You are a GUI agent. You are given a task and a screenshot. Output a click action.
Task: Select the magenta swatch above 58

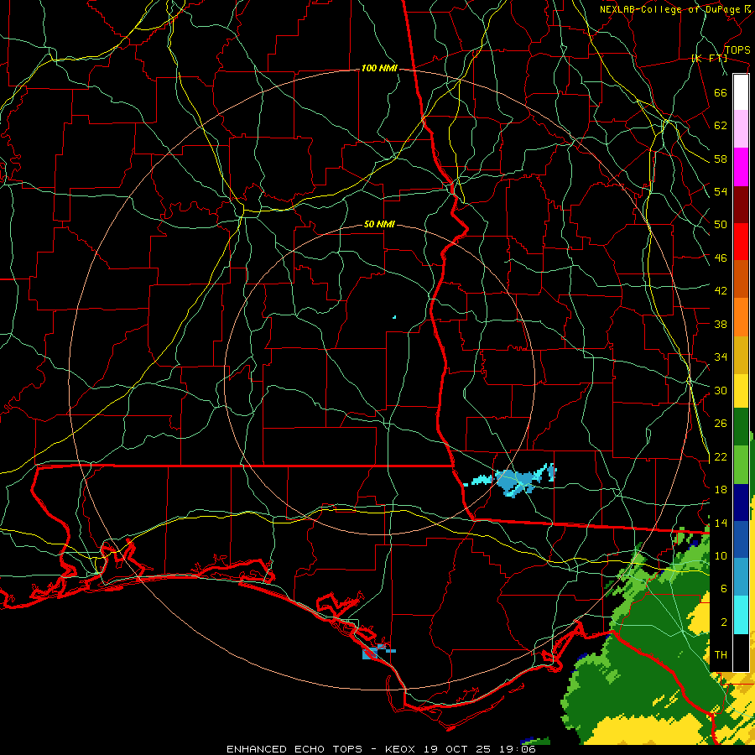pyautogui.click(x=741, y=167)
